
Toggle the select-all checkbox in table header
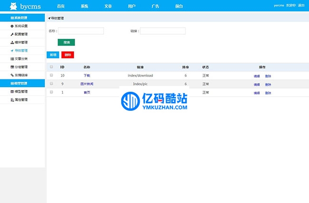tap(51, 67)
